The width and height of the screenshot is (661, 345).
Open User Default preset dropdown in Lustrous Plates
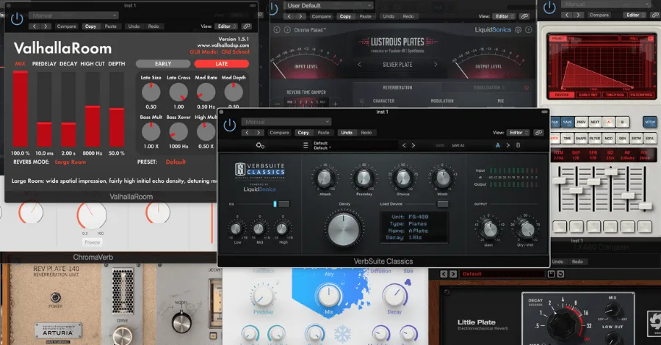328,5
